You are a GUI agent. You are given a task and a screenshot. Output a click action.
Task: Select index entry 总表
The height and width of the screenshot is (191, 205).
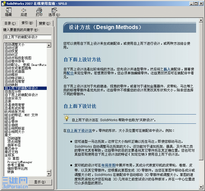pyautogui.click(x=8, y=102)
